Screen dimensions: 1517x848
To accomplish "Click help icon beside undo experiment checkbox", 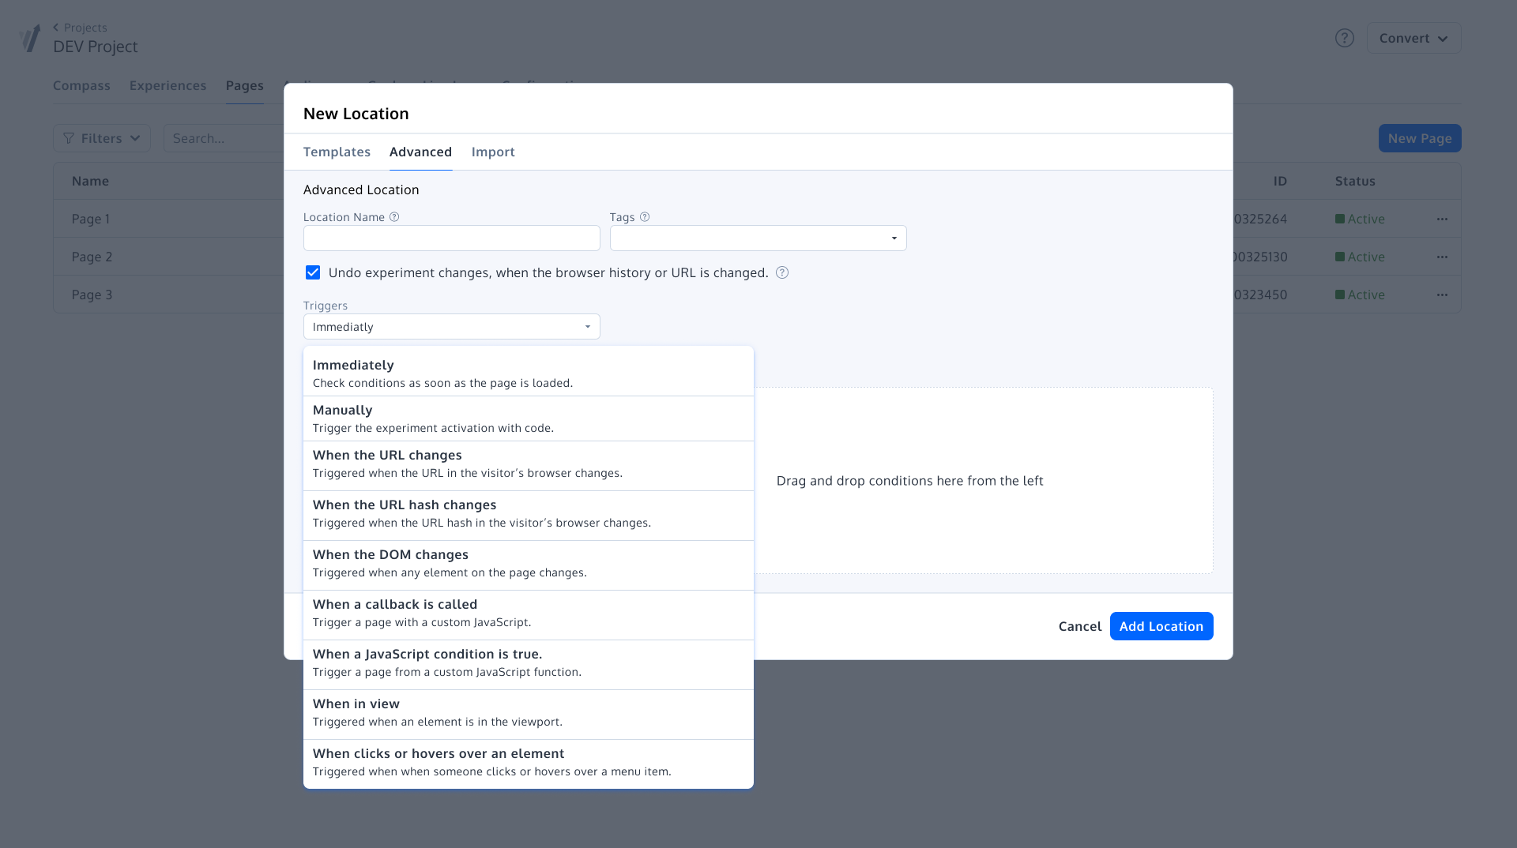I will pyautogui.click(x=782, y=272).
